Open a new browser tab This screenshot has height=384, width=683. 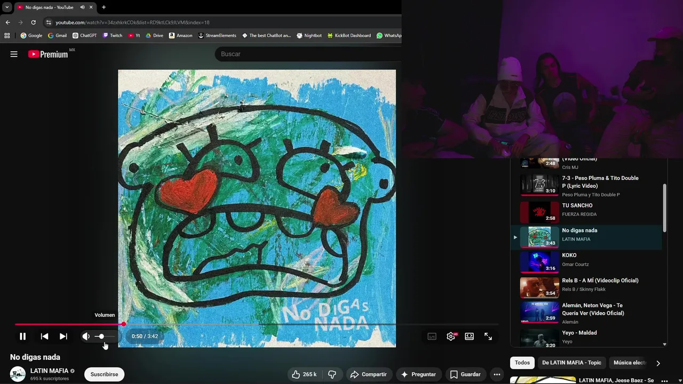point(104,7)
